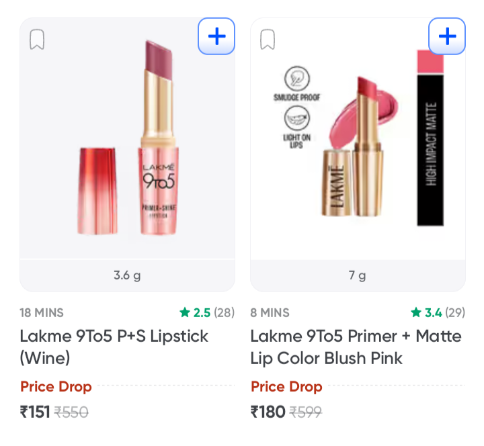Screen dimensions: 484x446
Task: Open the Lakme 9To5 Primer + Matte title
Action: pyautogui.click(x=356, y=347)
